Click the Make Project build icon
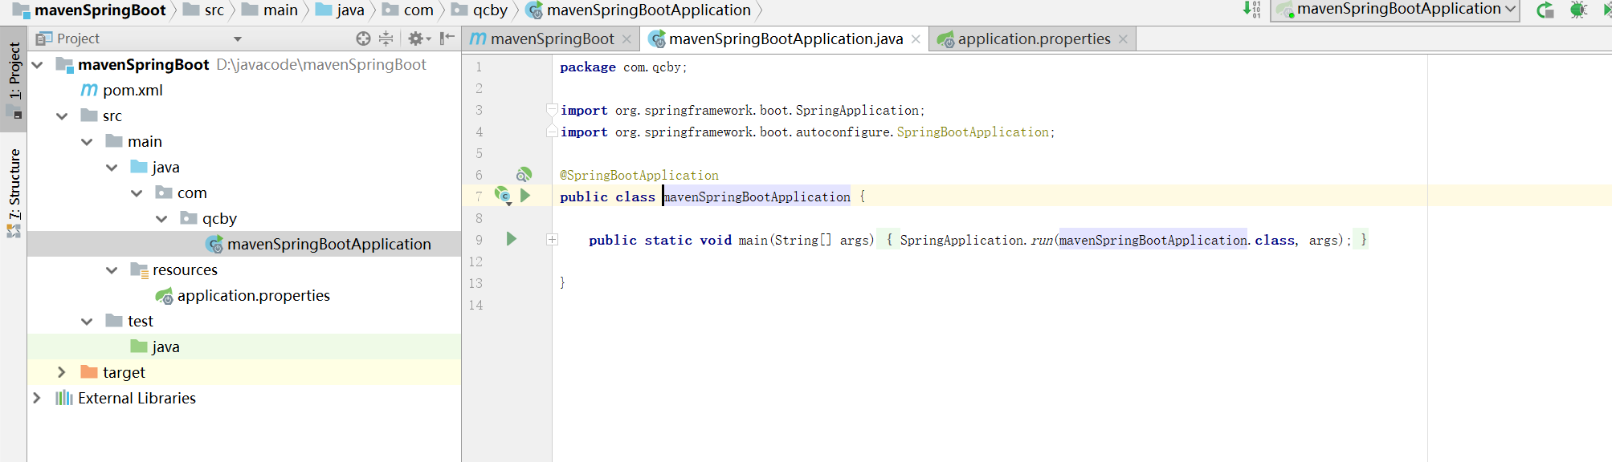Screen dimensions: 1612x462 [1251, 10]
